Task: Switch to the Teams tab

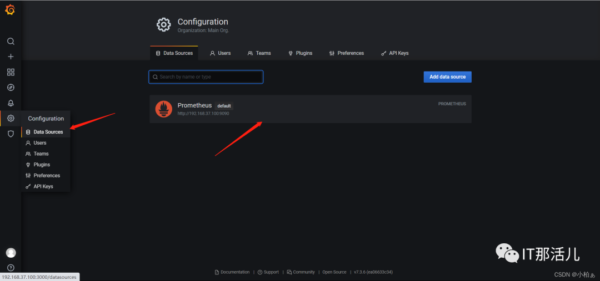Action: (259, 53)
